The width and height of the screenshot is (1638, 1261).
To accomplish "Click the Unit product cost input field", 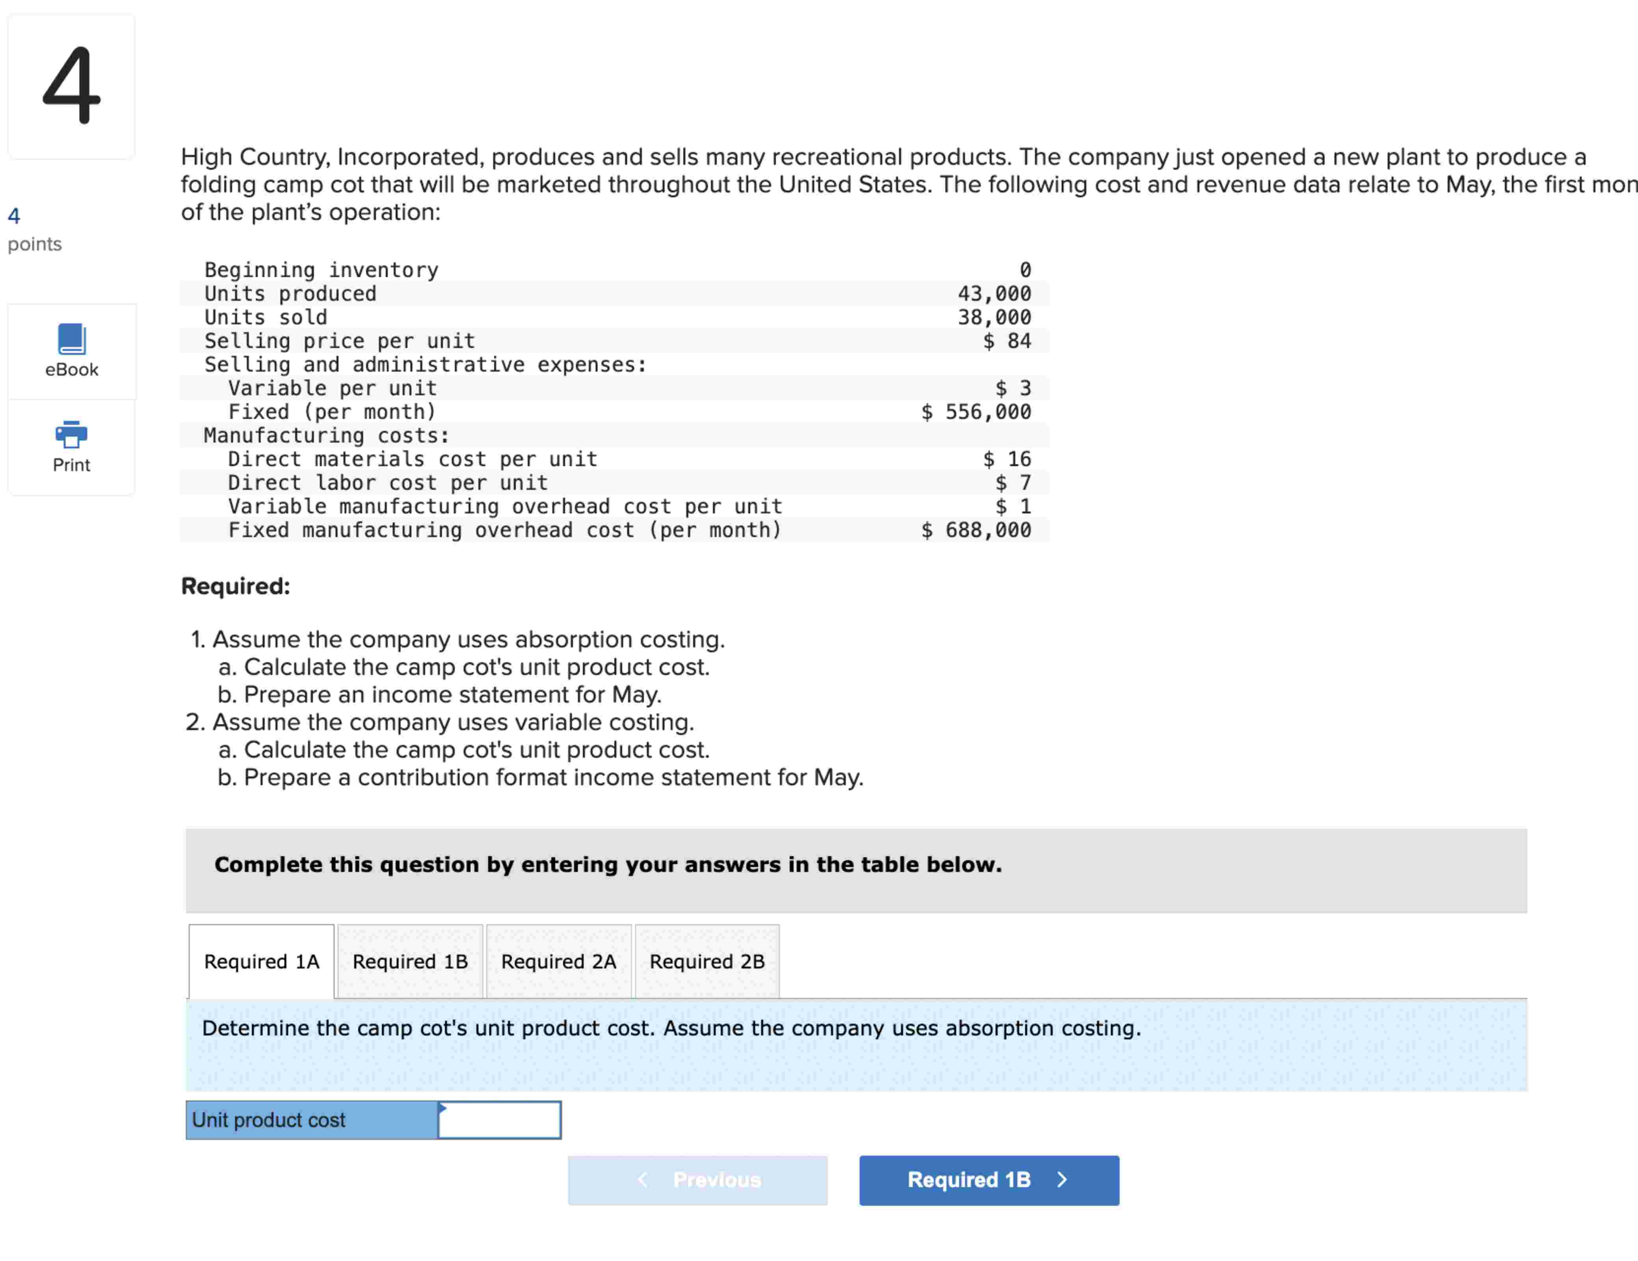I will pyautogui.click(x=500, y=1120).
